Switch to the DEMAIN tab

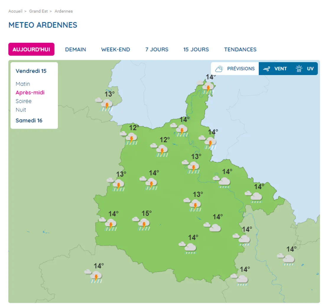[75, 49]
